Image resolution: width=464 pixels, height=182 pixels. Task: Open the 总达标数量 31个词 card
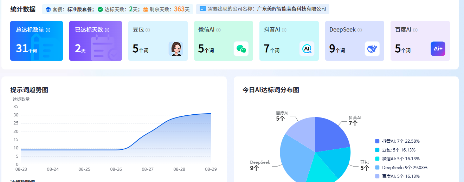37,41
